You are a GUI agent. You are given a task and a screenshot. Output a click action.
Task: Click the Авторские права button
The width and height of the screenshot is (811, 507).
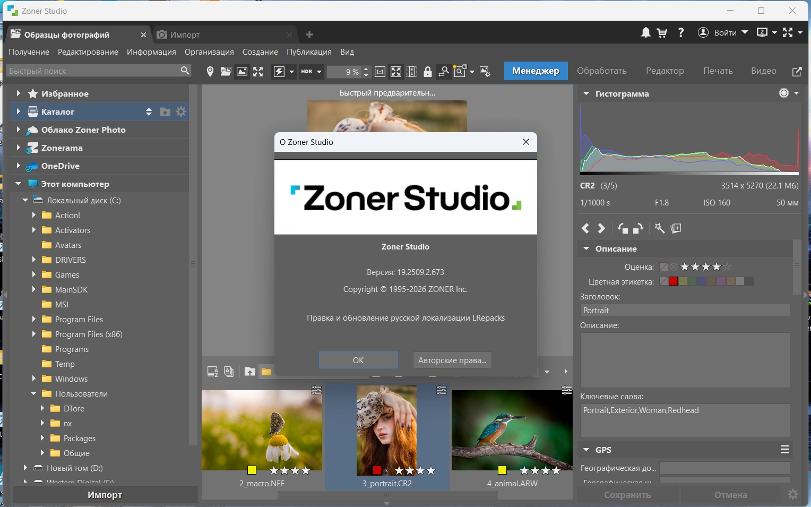click(x=452, y=360)
